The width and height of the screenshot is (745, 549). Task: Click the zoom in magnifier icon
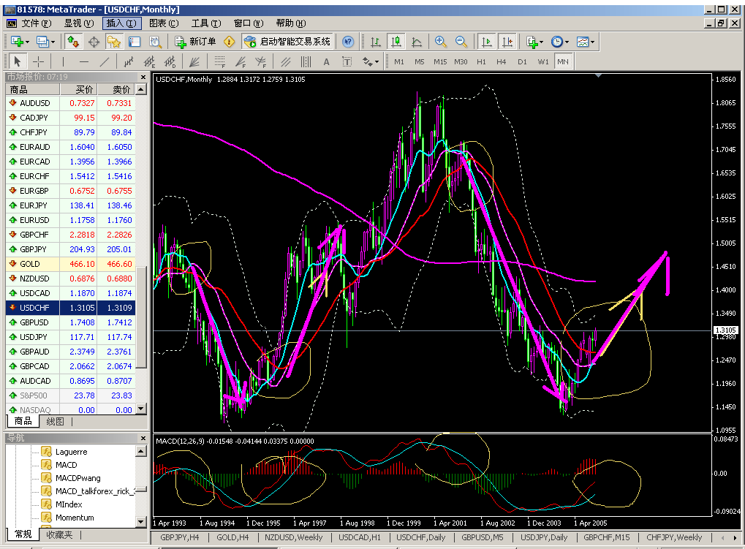pyautogui.click(x=440, y=42)
